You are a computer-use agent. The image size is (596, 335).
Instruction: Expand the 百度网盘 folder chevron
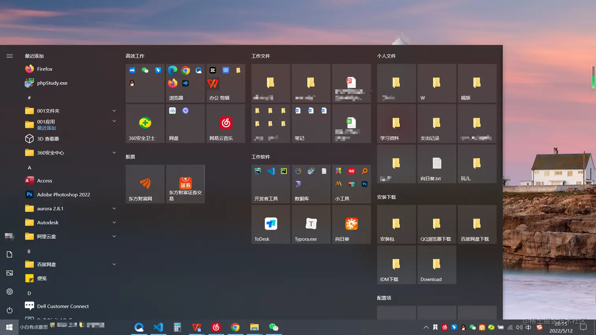pos(114,265)
